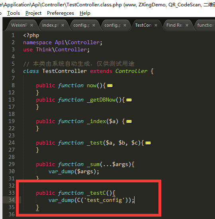This screenshot has width=215, height=219.
Task: Expand folded code in now() function
Action: click(x=110, y=86)
